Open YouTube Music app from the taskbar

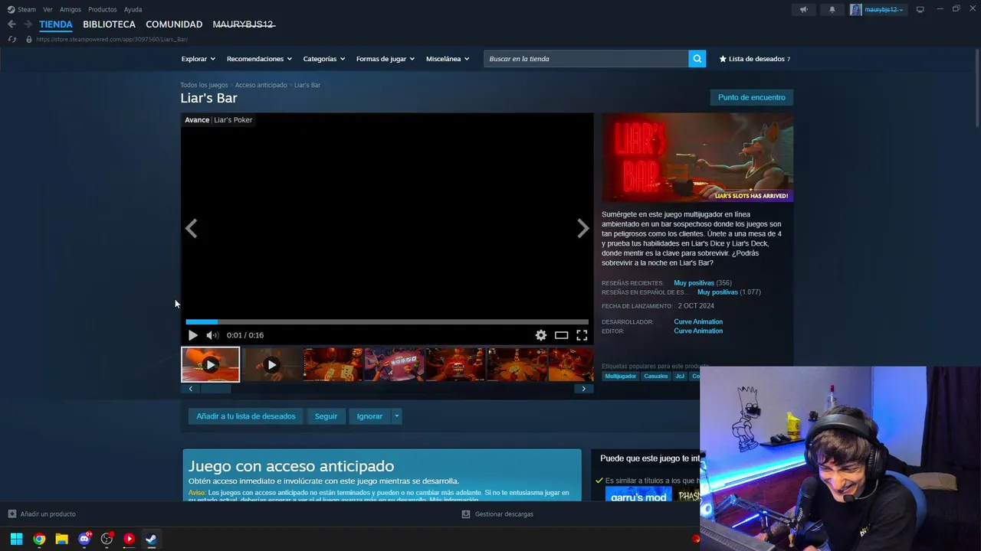click(x=129, y=539)
